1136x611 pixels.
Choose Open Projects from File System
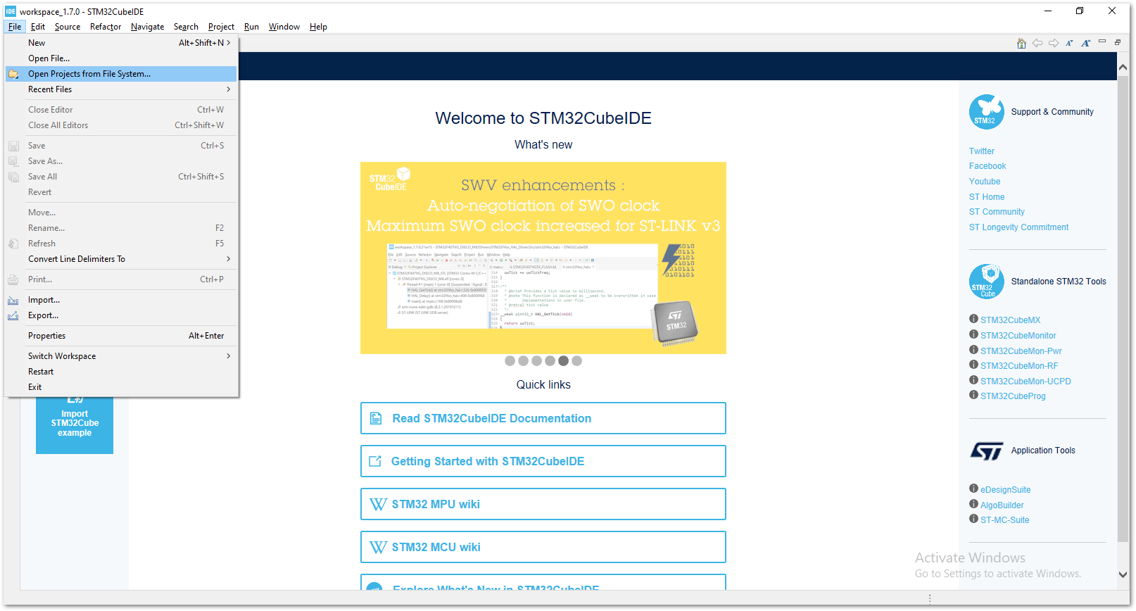pyautogui.click(x=121, y=74)
